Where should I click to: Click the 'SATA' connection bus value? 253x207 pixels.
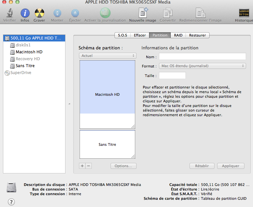pos(73,189)
